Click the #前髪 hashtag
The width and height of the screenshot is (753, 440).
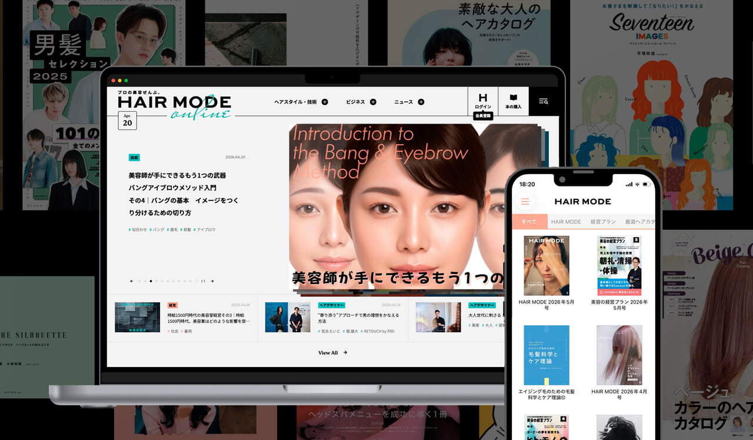click(186, 229)
